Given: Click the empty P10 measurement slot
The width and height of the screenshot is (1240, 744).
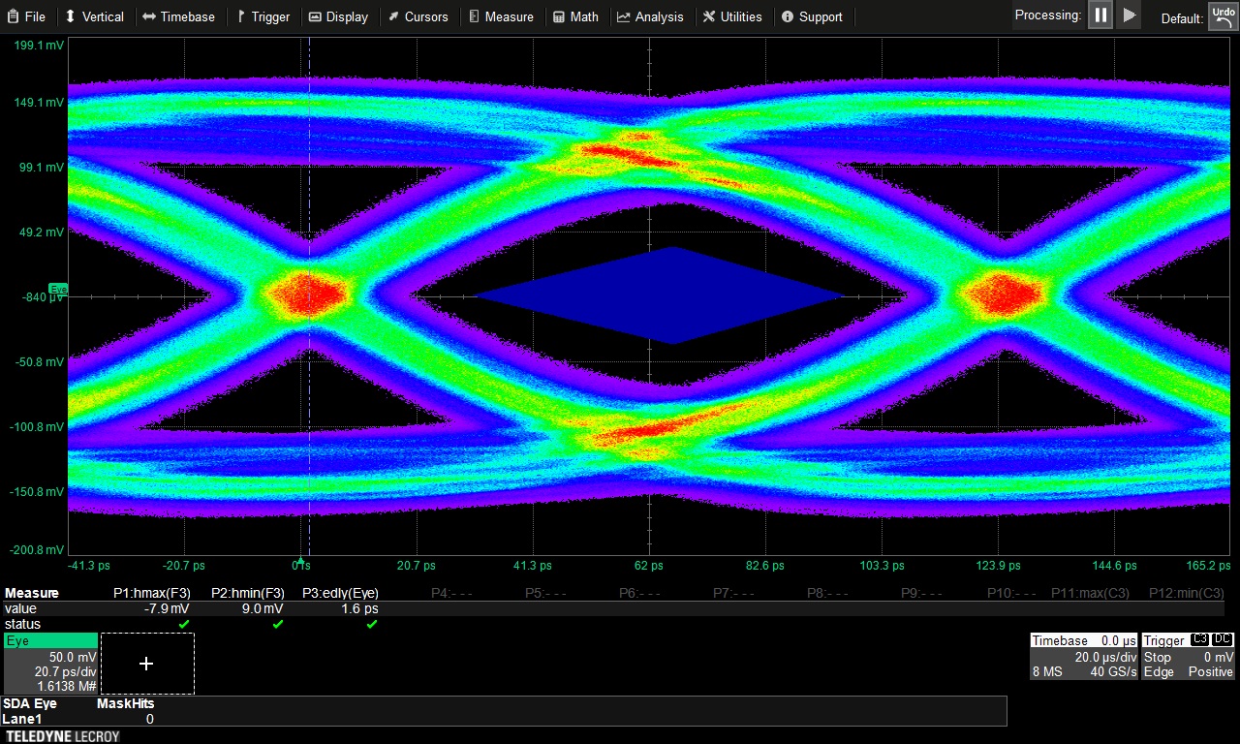Looking at the screenshot, I should coord(1011,593).
